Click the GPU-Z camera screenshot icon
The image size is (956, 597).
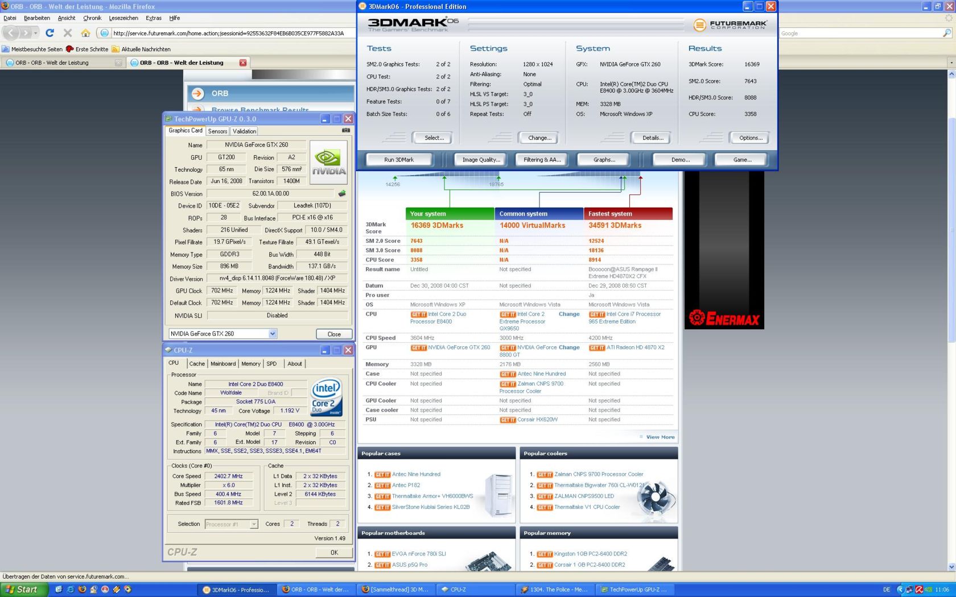pos(345,130)
